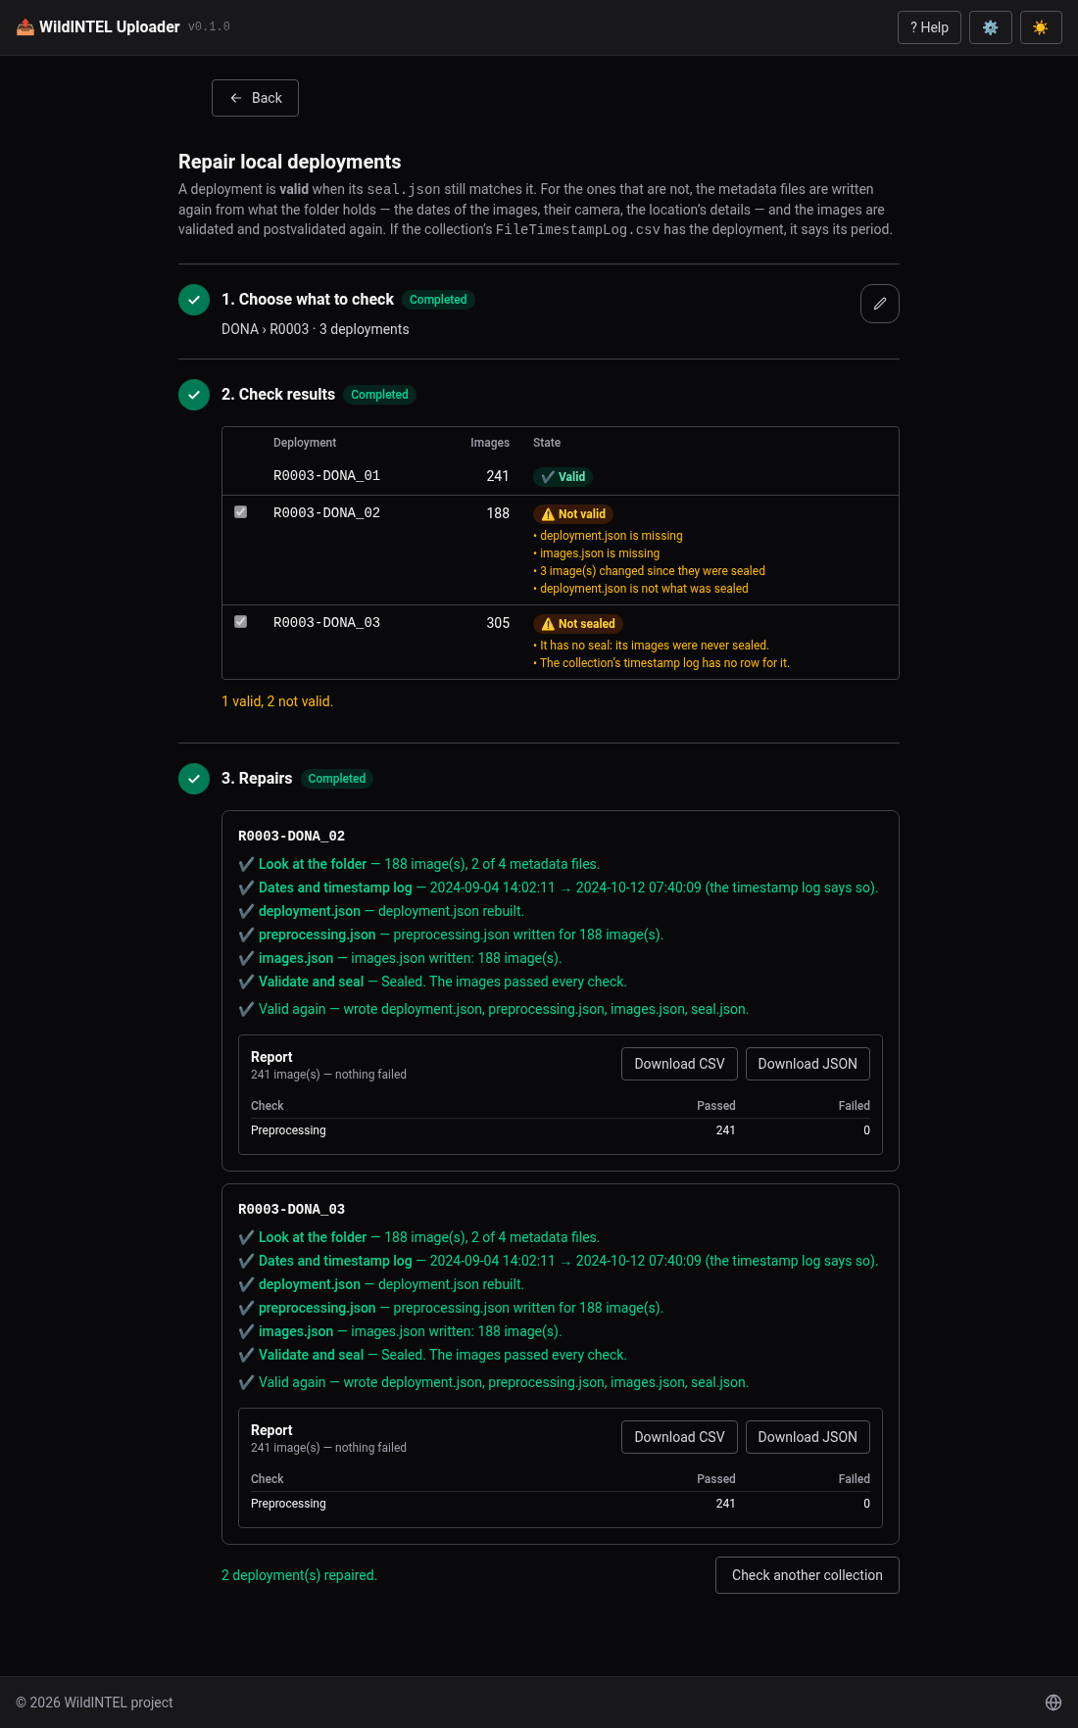The height and width of the screenshot is (1728, 1078).
Task: Click 'It has no seal' issue line
Action: click(x=652, y=646)
